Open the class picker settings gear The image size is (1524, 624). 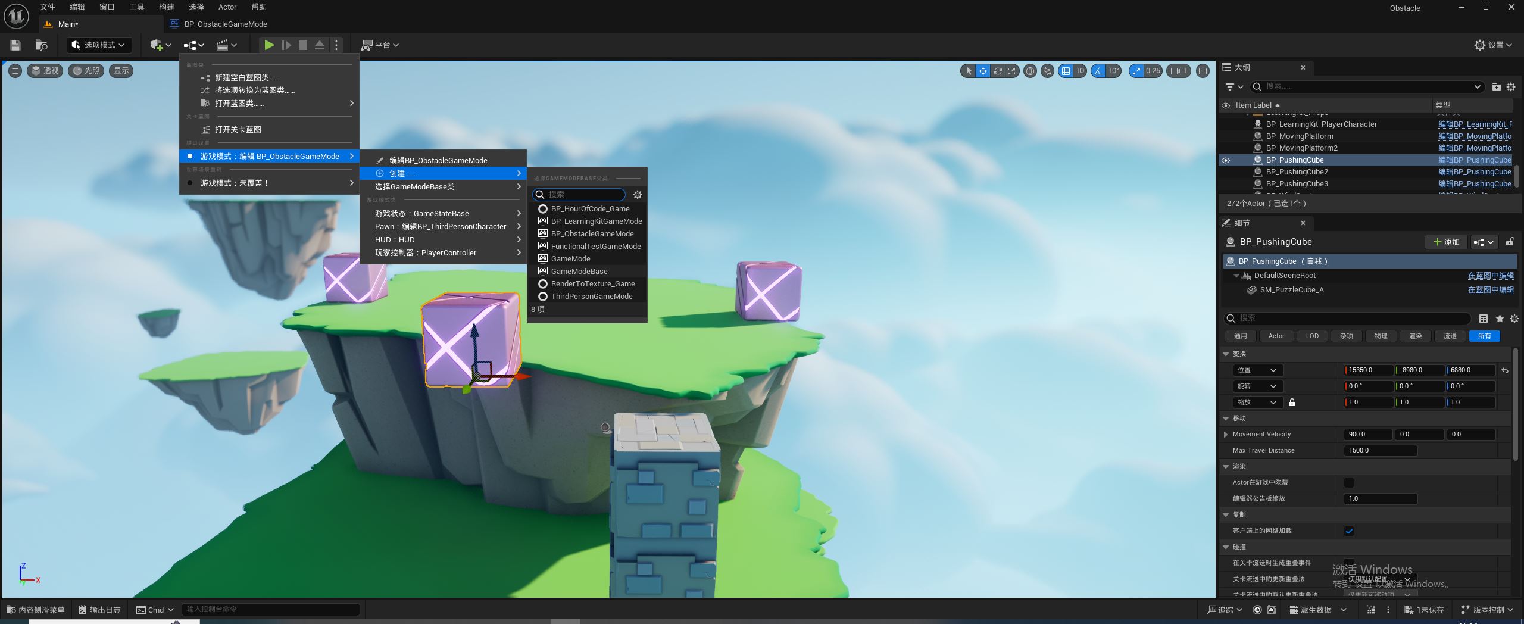tap(638, 195)
